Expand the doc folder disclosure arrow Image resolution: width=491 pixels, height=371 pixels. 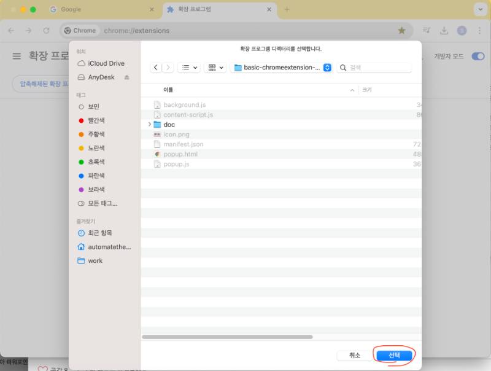(x=149, y=125)
